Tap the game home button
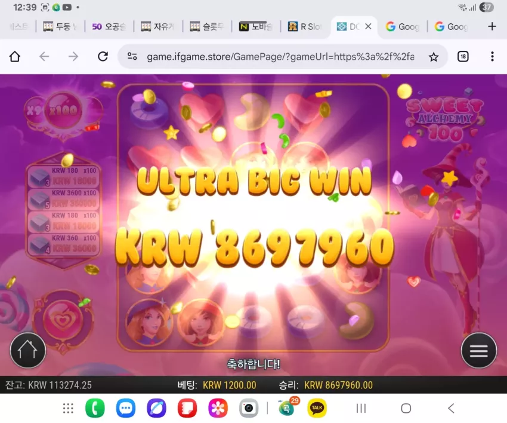This screenshot has width=507, height=423. 28,351
